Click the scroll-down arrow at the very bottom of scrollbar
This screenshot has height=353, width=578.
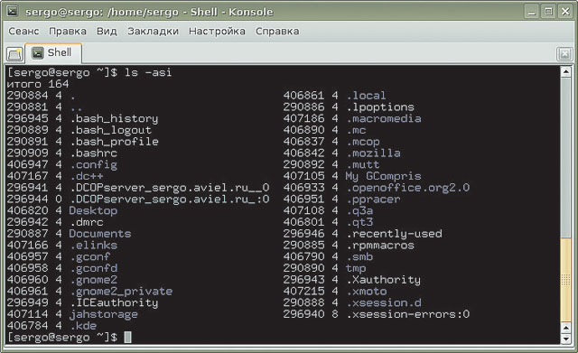click(565, 339)
